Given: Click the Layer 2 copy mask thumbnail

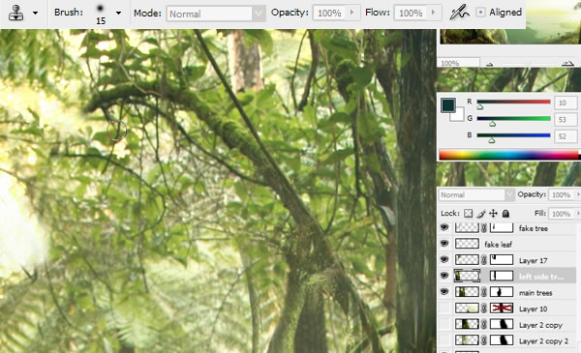Looking at the screenshot, I should point(502,324).
